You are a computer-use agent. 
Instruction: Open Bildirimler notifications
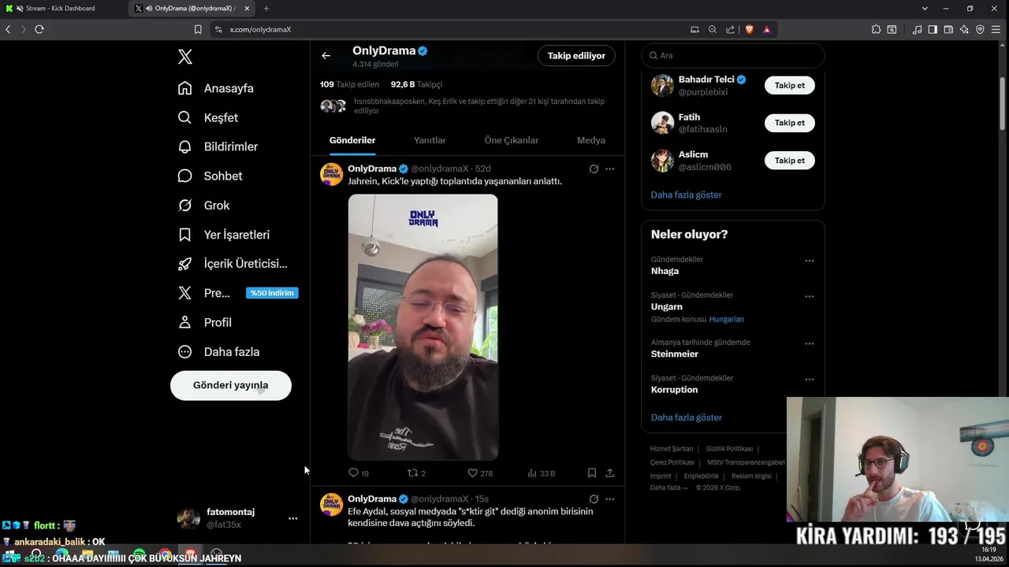(218, 146)
